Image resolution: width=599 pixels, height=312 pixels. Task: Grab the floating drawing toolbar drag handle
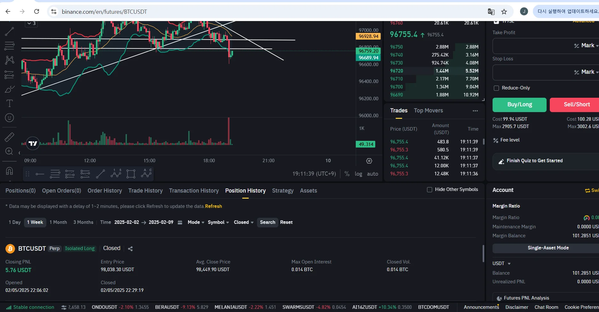click(x=27, y=174)
